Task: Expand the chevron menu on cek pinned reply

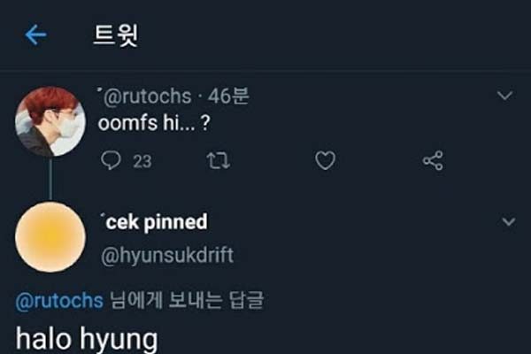Action: [509, 221]
